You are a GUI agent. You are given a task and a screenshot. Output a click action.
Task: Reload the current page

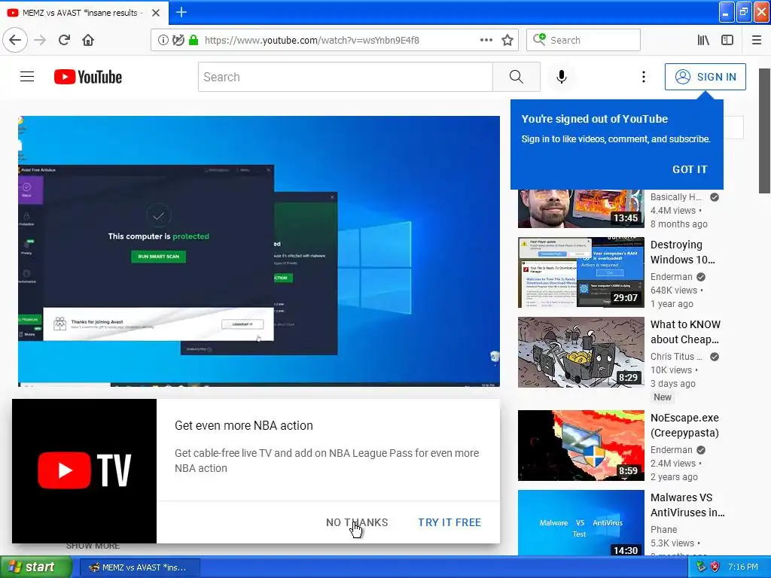(x=64, y=40)
